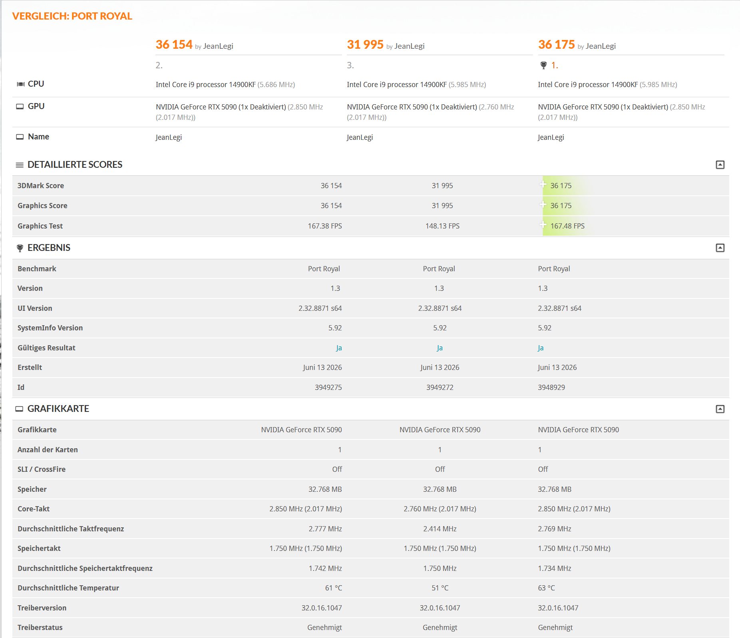Screen dimensions: 740x638
Task: Click plus icon beside 3DMark Score 36 175
Action: point(543,184)
